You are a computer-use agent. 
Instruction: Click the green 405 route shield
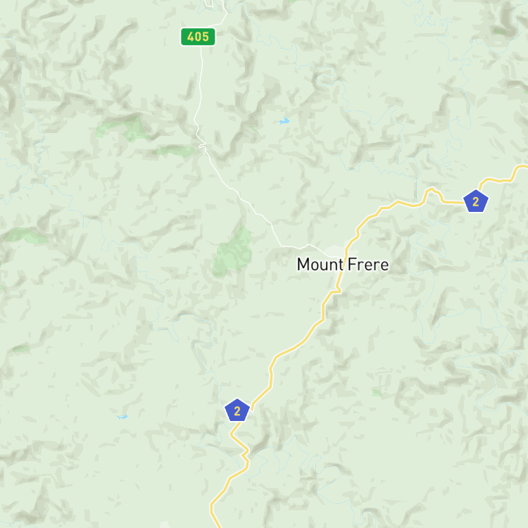(198, 37)
